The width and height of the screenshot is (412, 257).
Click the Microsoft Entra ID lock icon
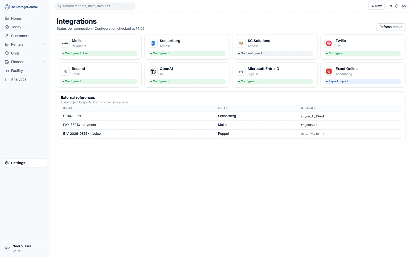point(241,71)
